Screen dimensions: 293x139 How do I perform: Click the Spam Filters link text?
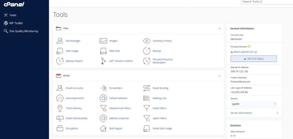159,118
